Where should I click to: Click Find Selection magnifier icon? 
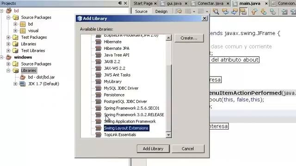(216, 12)
